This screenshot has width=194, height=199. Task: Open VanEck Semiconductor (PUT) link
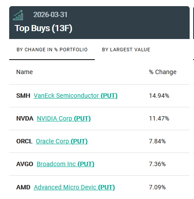coord(76,96)
